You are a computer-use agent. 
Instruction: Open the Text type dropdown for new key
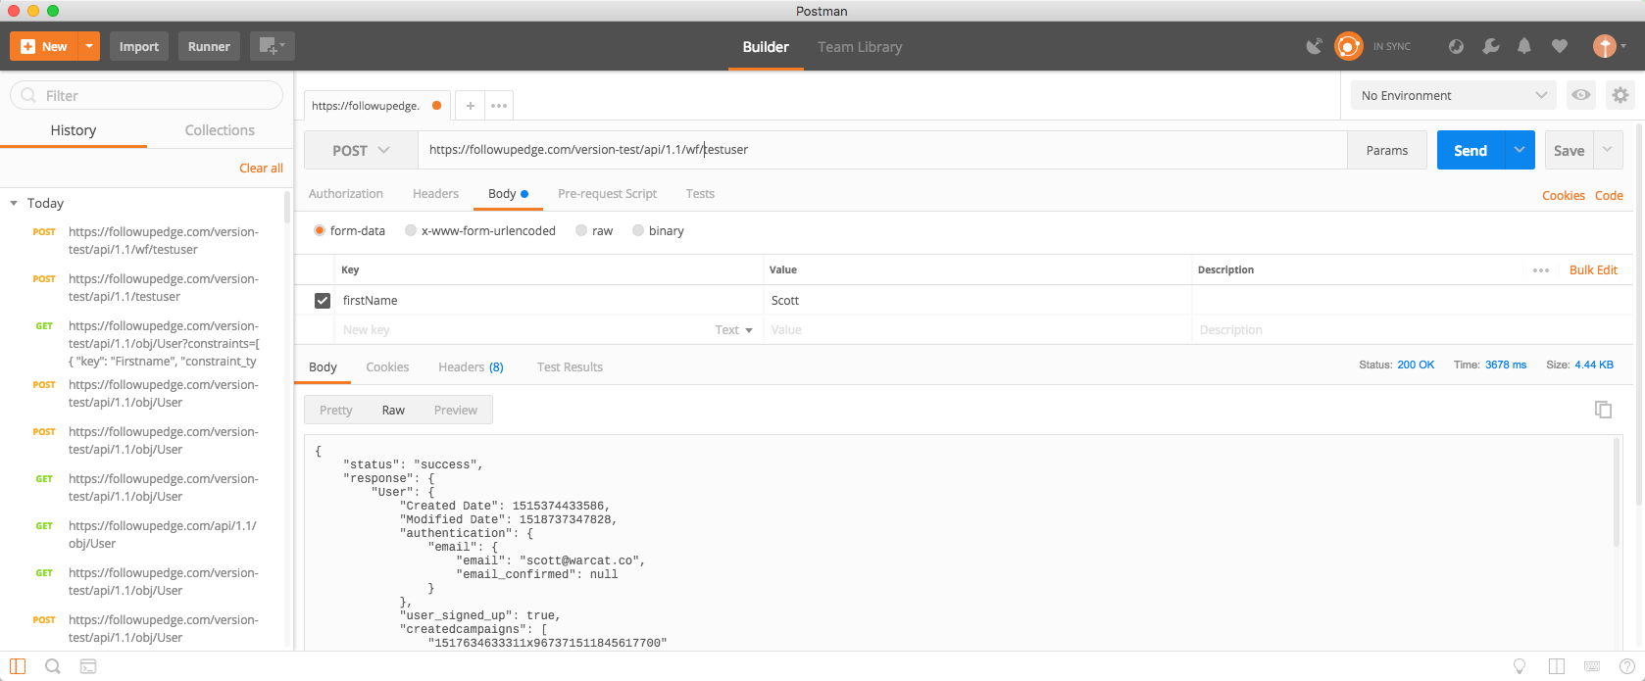(734, 330)
